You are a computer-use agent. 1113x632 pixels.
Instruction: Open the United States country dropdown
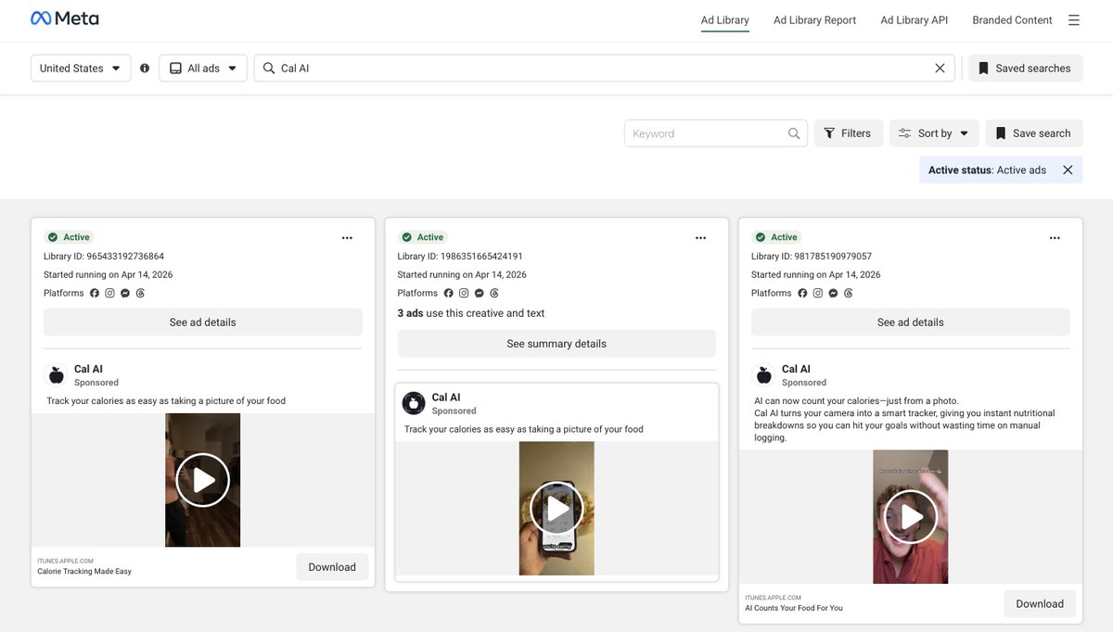[x=81, y=68]
